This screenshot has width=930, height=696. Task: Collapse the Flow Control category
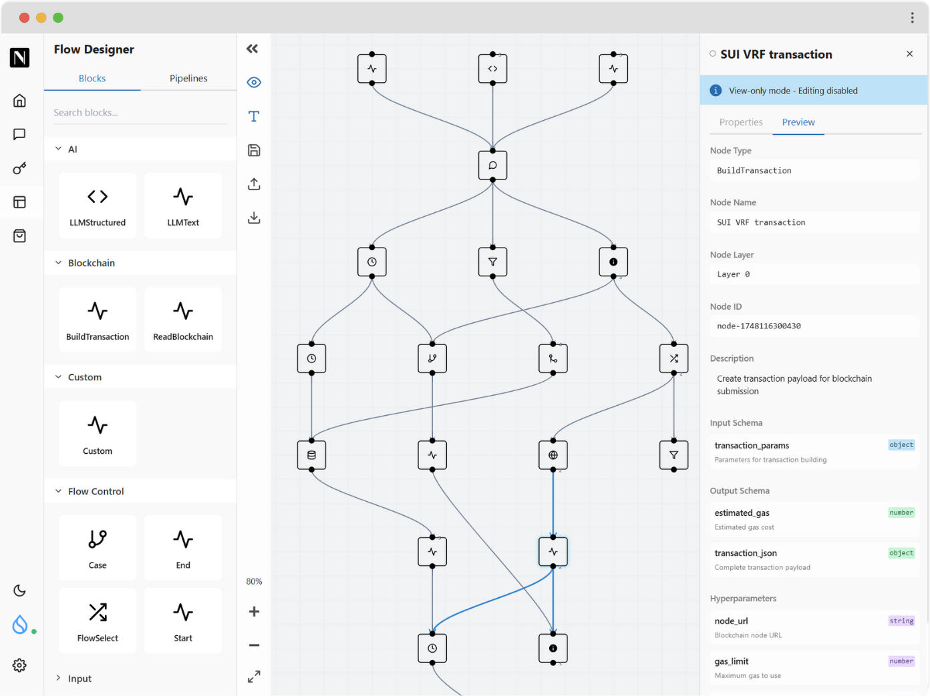coord(140,491)
